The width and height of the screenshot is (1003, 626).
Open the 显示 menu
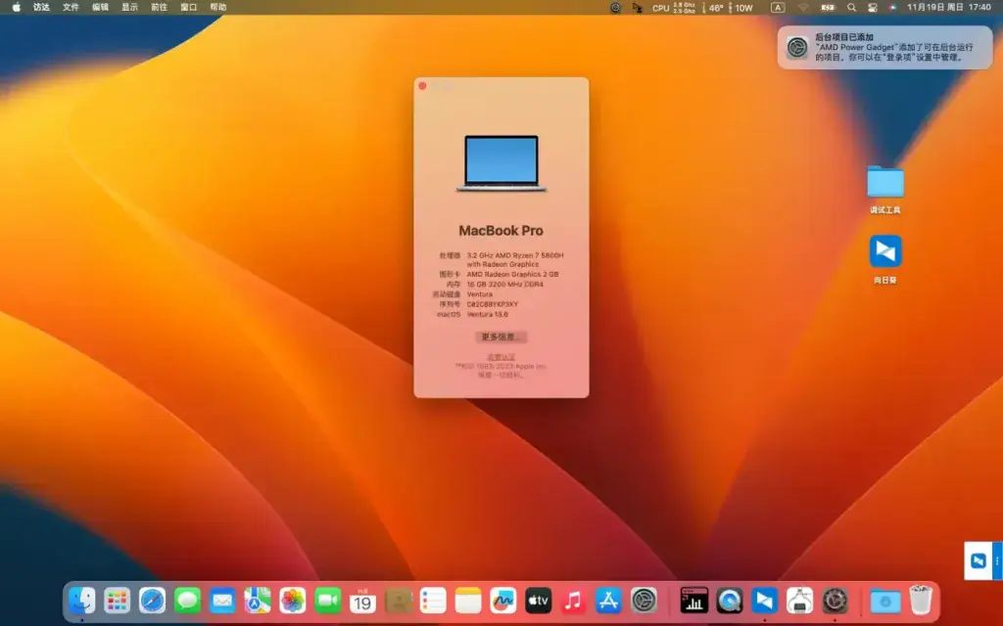(x=130, y=8)
